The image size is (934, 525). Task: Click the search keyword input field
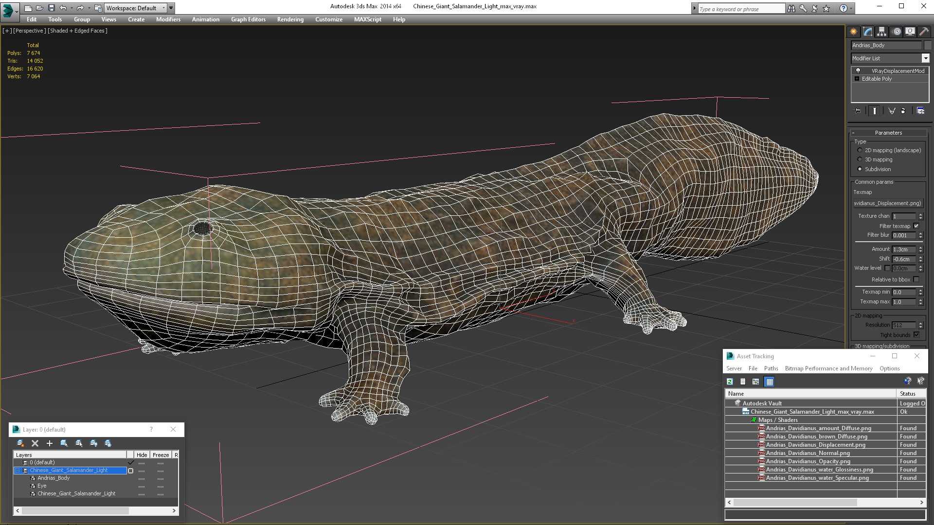[741, 9]
